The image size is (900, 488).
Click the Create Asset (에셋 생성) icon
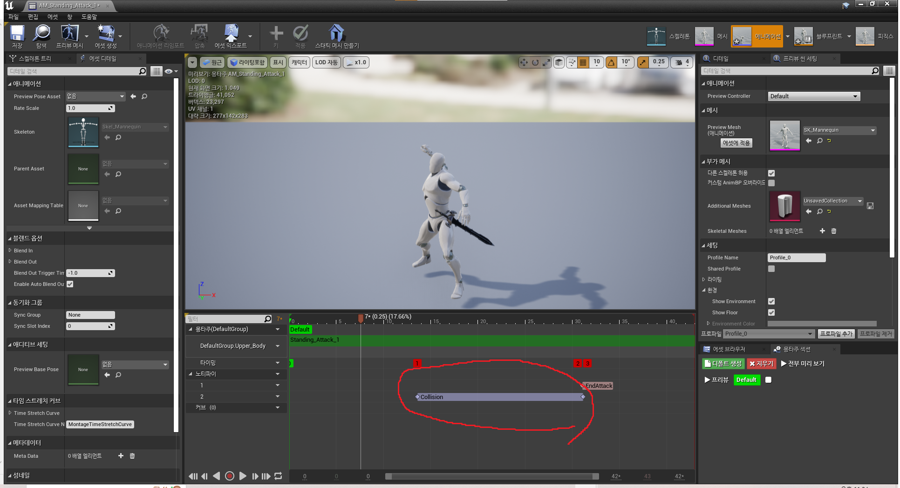click(x=106, y=34)
